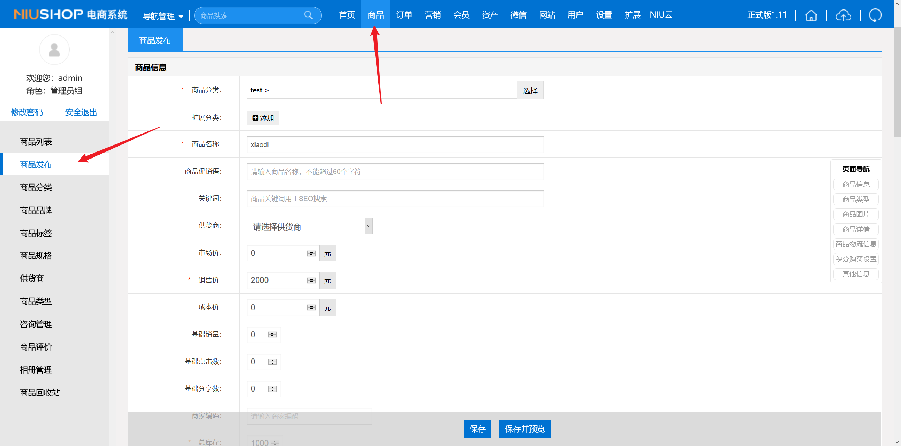Click the refresh circle icon in header
This screenshot has width=901, height=446.
point(875,15)
